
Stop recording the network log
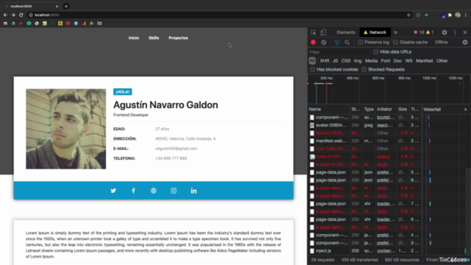[x=314, y=43]
